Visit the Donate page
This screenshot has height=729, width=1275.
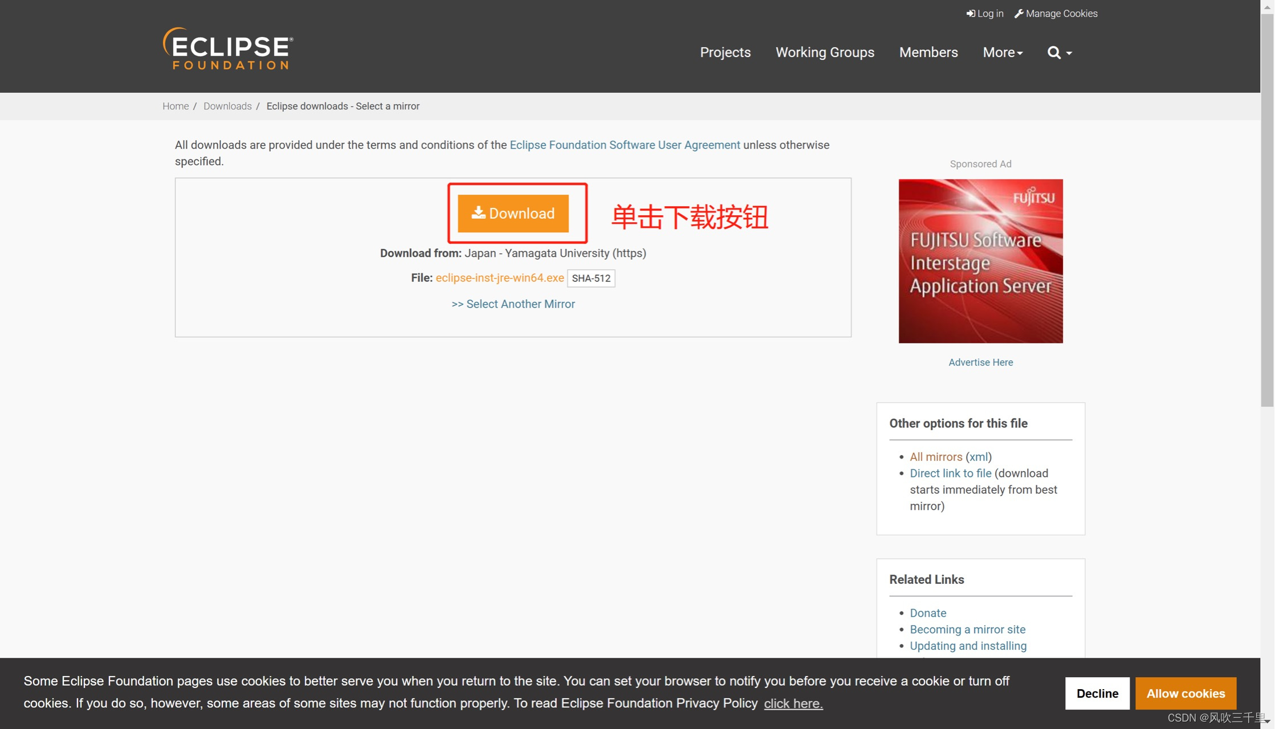[x=927, y=613]
